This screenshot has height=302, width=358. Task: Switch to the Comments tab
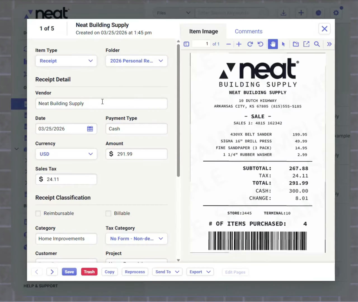(248, 31)
